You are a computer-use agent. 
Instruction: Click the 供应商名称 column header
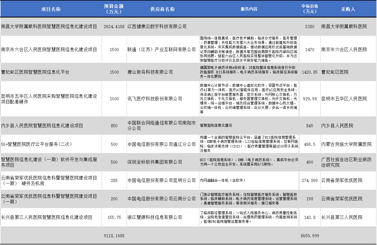162,9
